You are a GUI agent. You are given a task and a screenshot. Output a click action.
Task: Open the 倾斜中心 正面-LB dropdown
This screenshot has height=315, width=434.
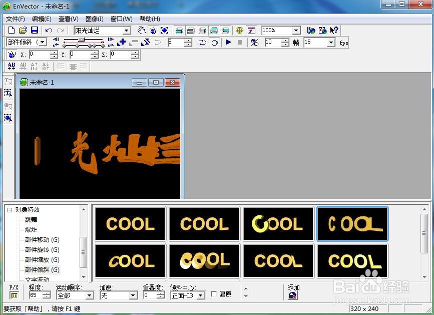(201, 295)
